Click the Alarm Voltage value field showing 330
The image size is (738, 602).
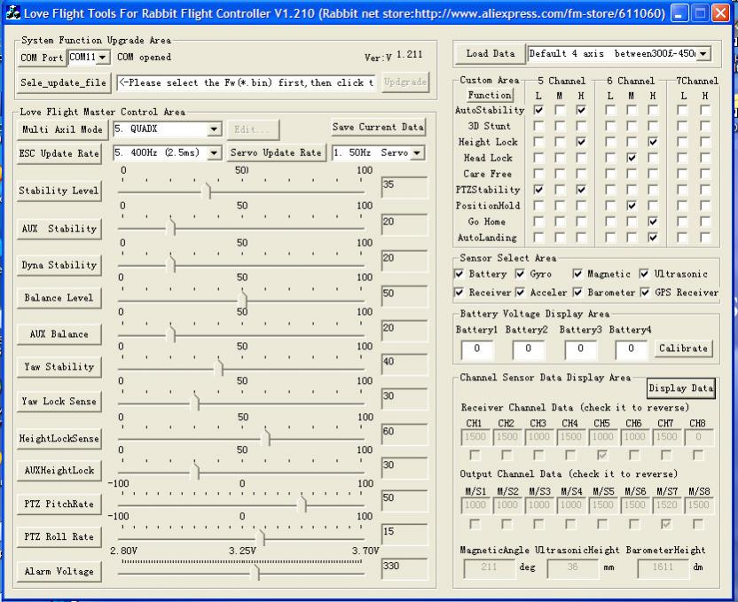(x=404, y=568)
